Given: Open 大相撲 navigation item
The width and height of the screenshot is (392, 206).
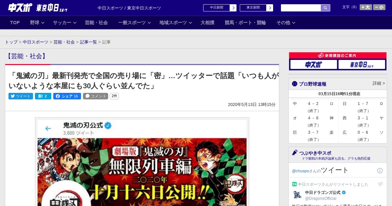Looking at the screenshot, I should click(207, 23).
